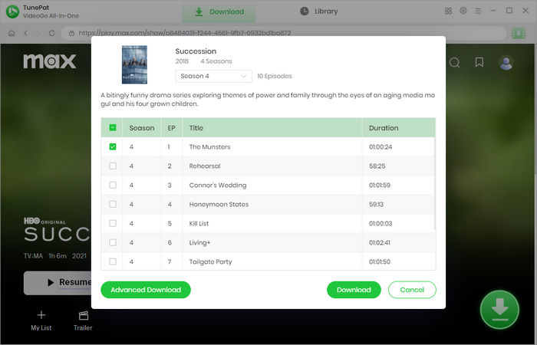Toggle the select-all checkbox in table header
Viewport: 537px width, 345px height.
[x=113, y=128]
